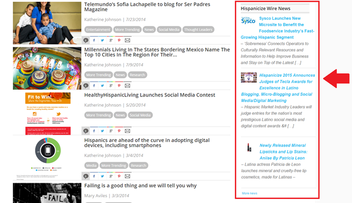The height and width of the screenshot is (203, 352).
Task: Click More Trending tag on HealthyHispanicLiving article
Action: tap(98, 115)
